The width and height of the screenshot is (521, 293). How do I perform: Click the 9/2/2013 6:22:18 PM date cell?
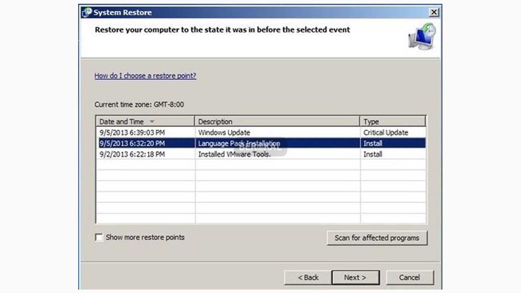point(132,155)
